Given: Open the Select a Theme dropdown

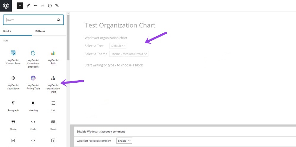Looking at the screenshot, I should [128, 54].
